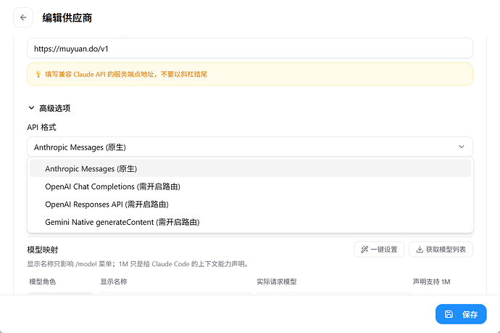Pick Gemini Native generateContent option
The image size is (500, 333).
pyautogui.click(x=250, y=222)
